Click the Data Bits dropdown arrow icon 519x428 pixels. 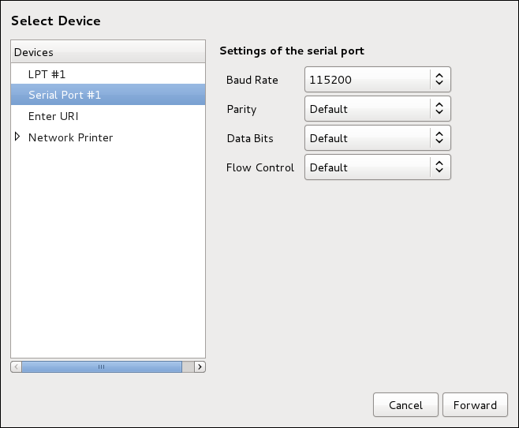coord(439,137)
